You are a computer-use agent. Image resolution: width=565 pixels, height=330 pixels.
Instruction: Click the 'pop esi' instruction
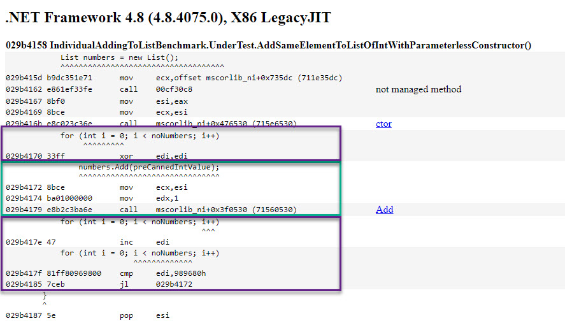[145, 315]
